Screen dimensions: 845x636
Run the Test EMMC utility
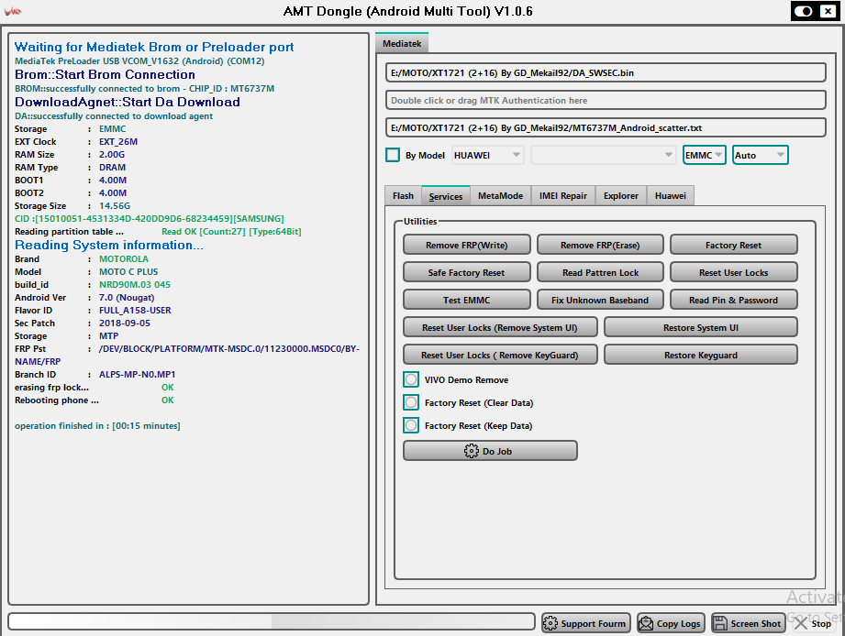(x=467, y=300)
